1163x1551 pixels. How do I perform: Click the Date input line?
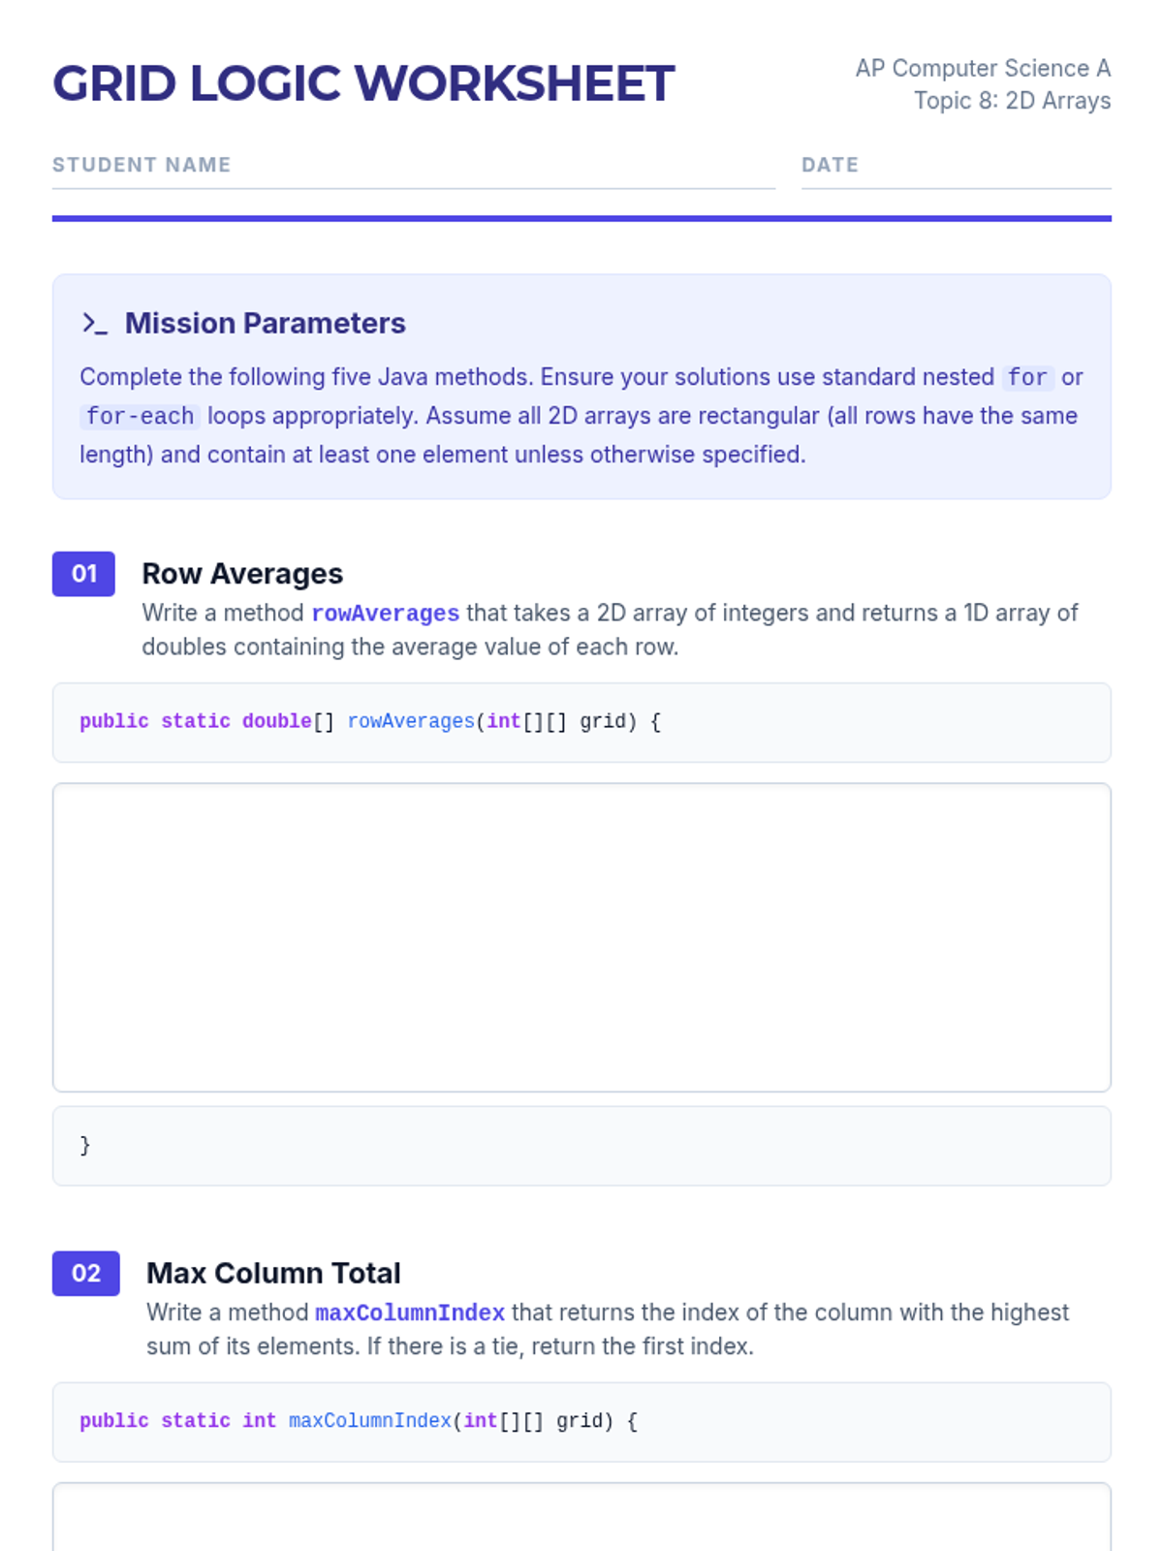point(956,173)
